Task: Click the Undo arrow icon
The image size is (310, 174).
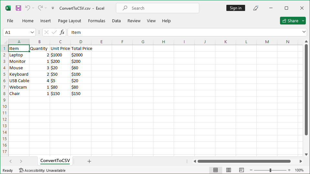Action: click(x=28, y=8)
